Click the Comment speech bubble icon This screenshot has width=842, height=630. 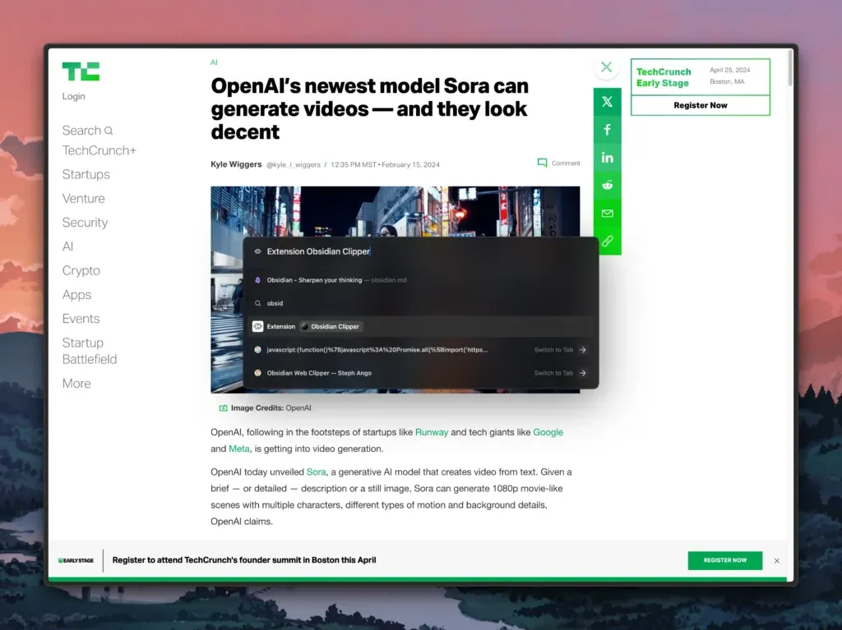(543, 163)
